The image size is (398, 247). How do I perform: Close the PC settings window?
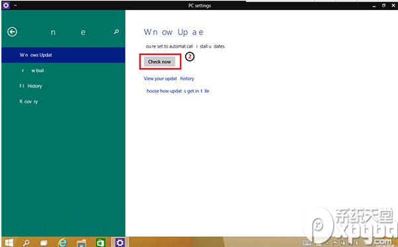393,5
